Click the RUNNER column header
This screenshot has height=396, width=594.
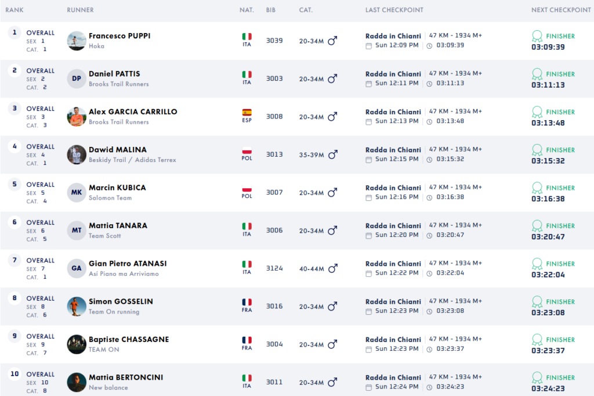80,10
